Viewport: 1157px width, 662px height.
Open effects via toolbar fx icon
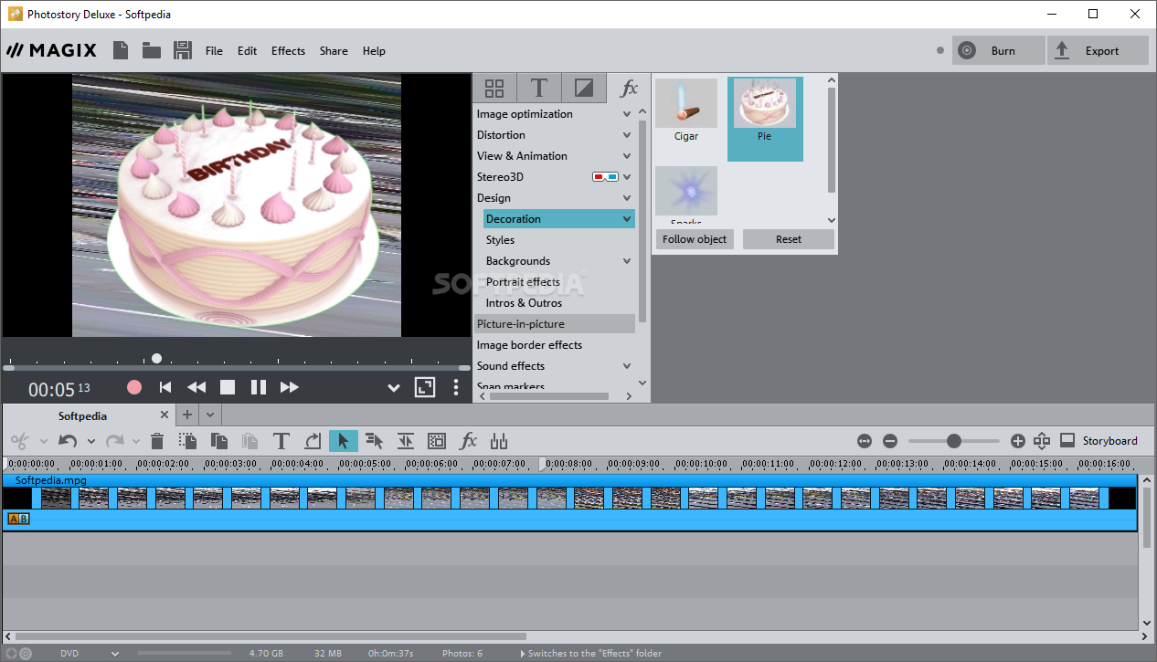(468, 441)
